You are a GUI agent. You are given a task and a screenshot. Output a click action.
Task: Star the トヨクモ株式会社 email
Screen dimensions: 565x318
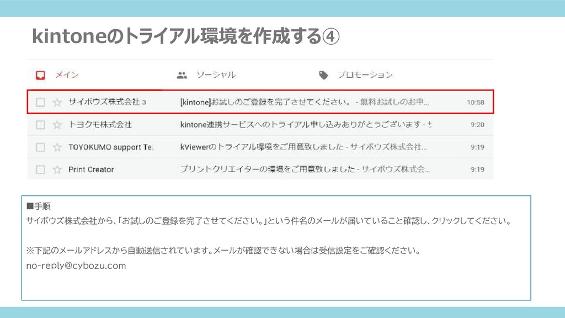point(57,125)
